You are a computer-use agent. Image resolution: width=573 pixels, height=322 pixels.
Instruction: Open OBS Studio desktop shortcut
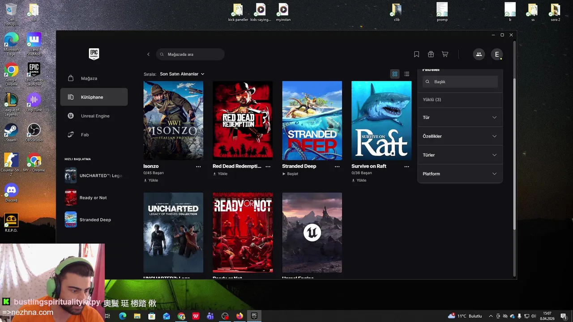click(34, 132)
